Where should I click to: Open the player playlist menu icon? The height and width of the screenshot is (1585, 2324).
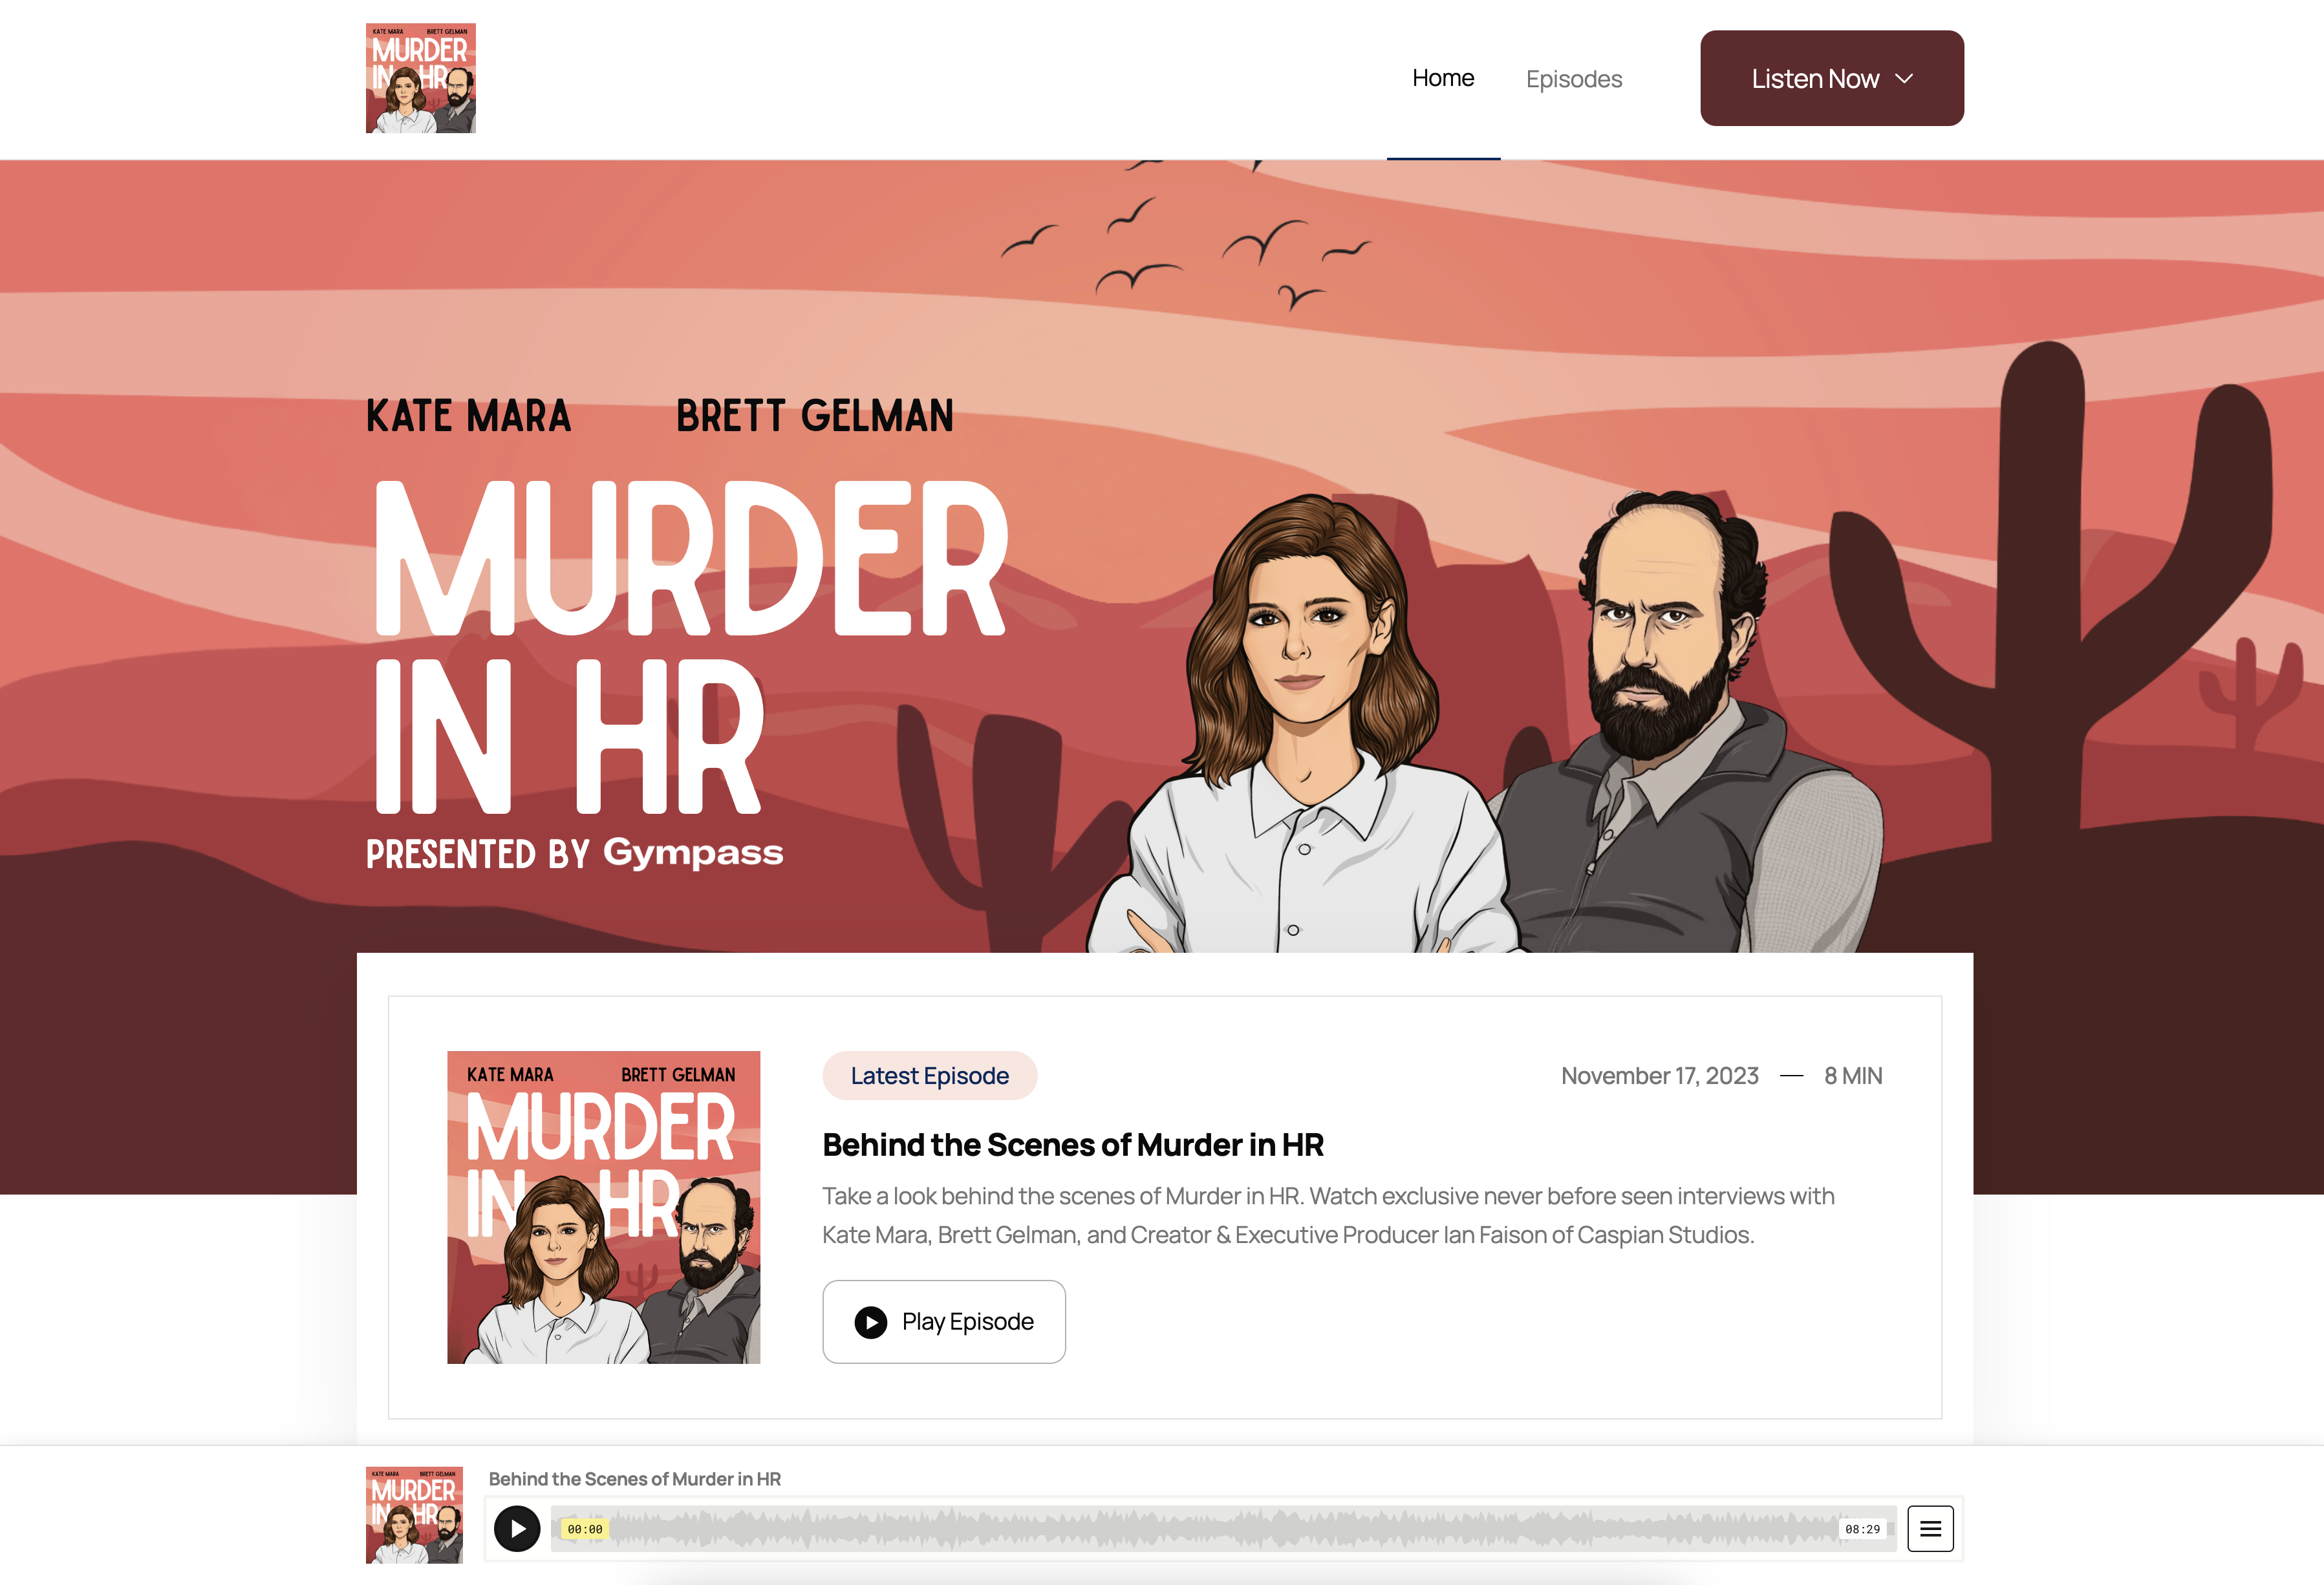1930,1528
